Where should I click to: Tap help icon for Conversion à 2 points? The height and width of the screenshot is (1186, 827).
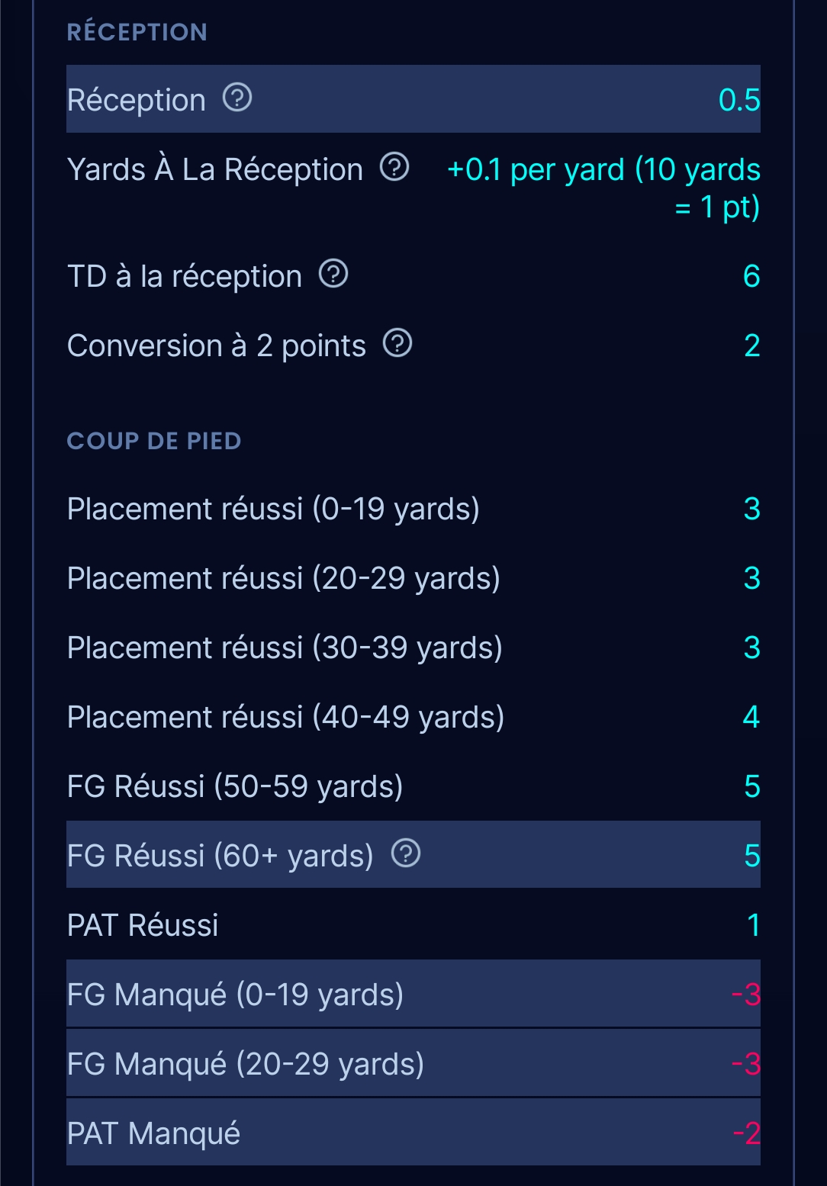397,344
